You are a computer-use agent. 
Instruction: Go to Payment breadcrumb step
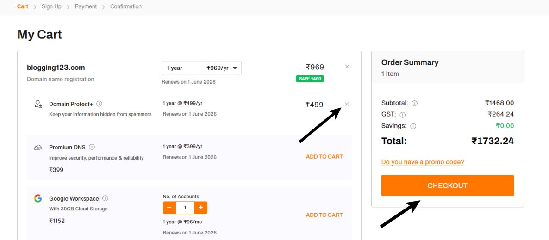[86, 6]
